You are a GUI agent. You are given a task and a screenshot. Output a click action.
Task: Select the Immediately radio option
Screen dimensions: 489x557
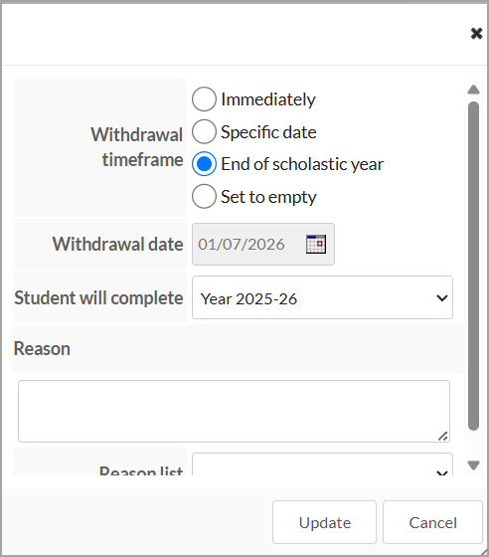(204, 99)
